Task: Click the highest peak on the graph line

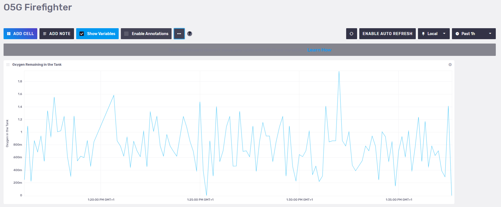Action: (x=339, y=72)
